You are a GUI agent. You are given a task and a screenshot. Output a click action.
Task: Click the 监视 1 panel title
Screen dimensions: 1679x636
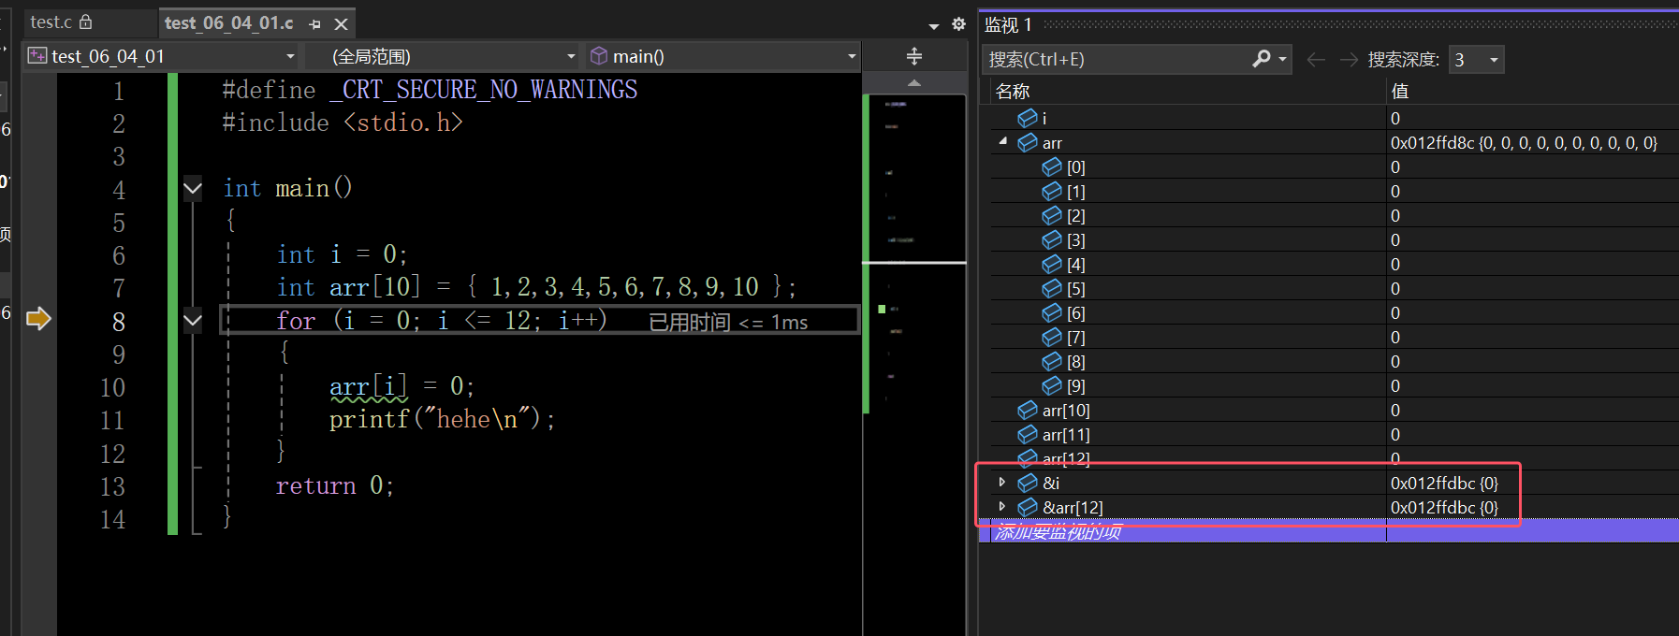[1008, 25]
